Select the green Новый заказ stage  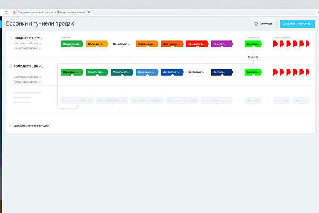tap(72, 44)
